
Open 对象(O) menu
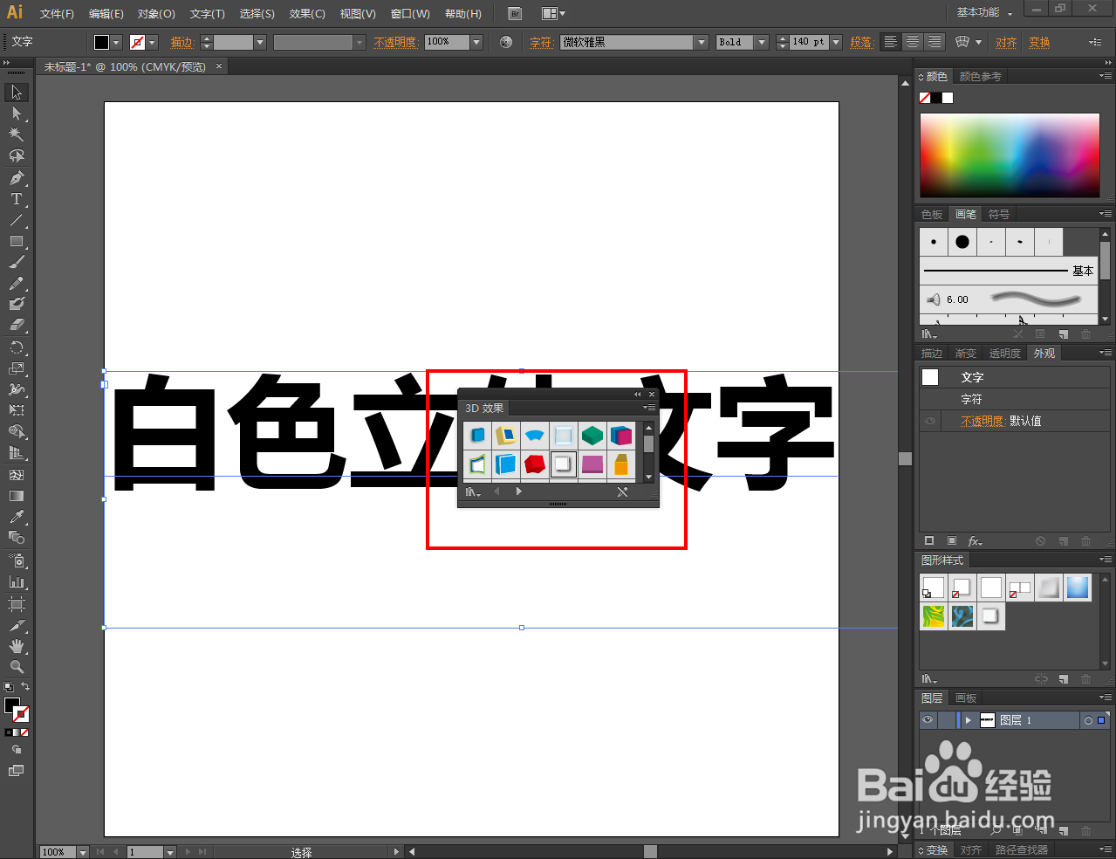tap(156, 13)
